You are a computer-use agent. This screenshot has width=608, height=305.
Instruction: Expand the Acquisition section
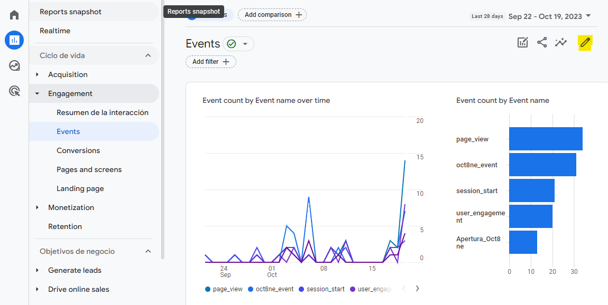click(x=38, y=74)
